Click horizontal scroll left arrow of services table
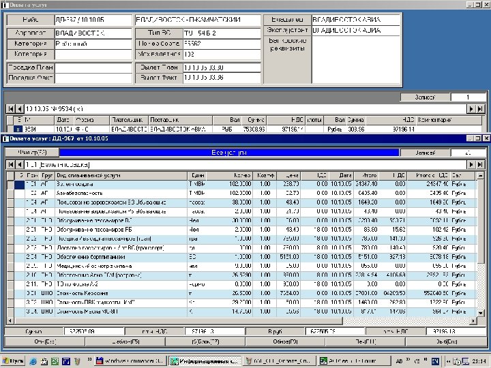 point(10,320)
